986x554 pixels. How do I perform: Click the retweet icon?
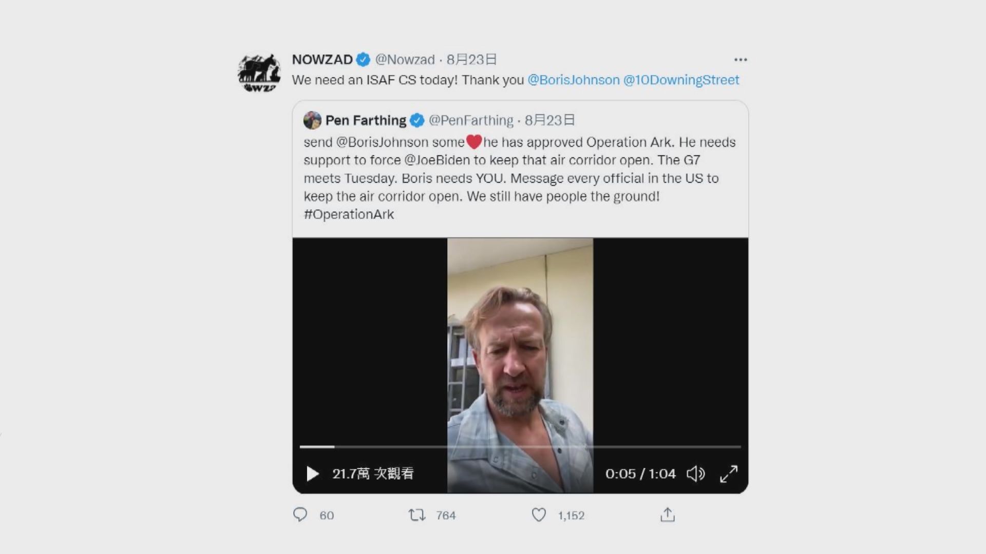416,515
